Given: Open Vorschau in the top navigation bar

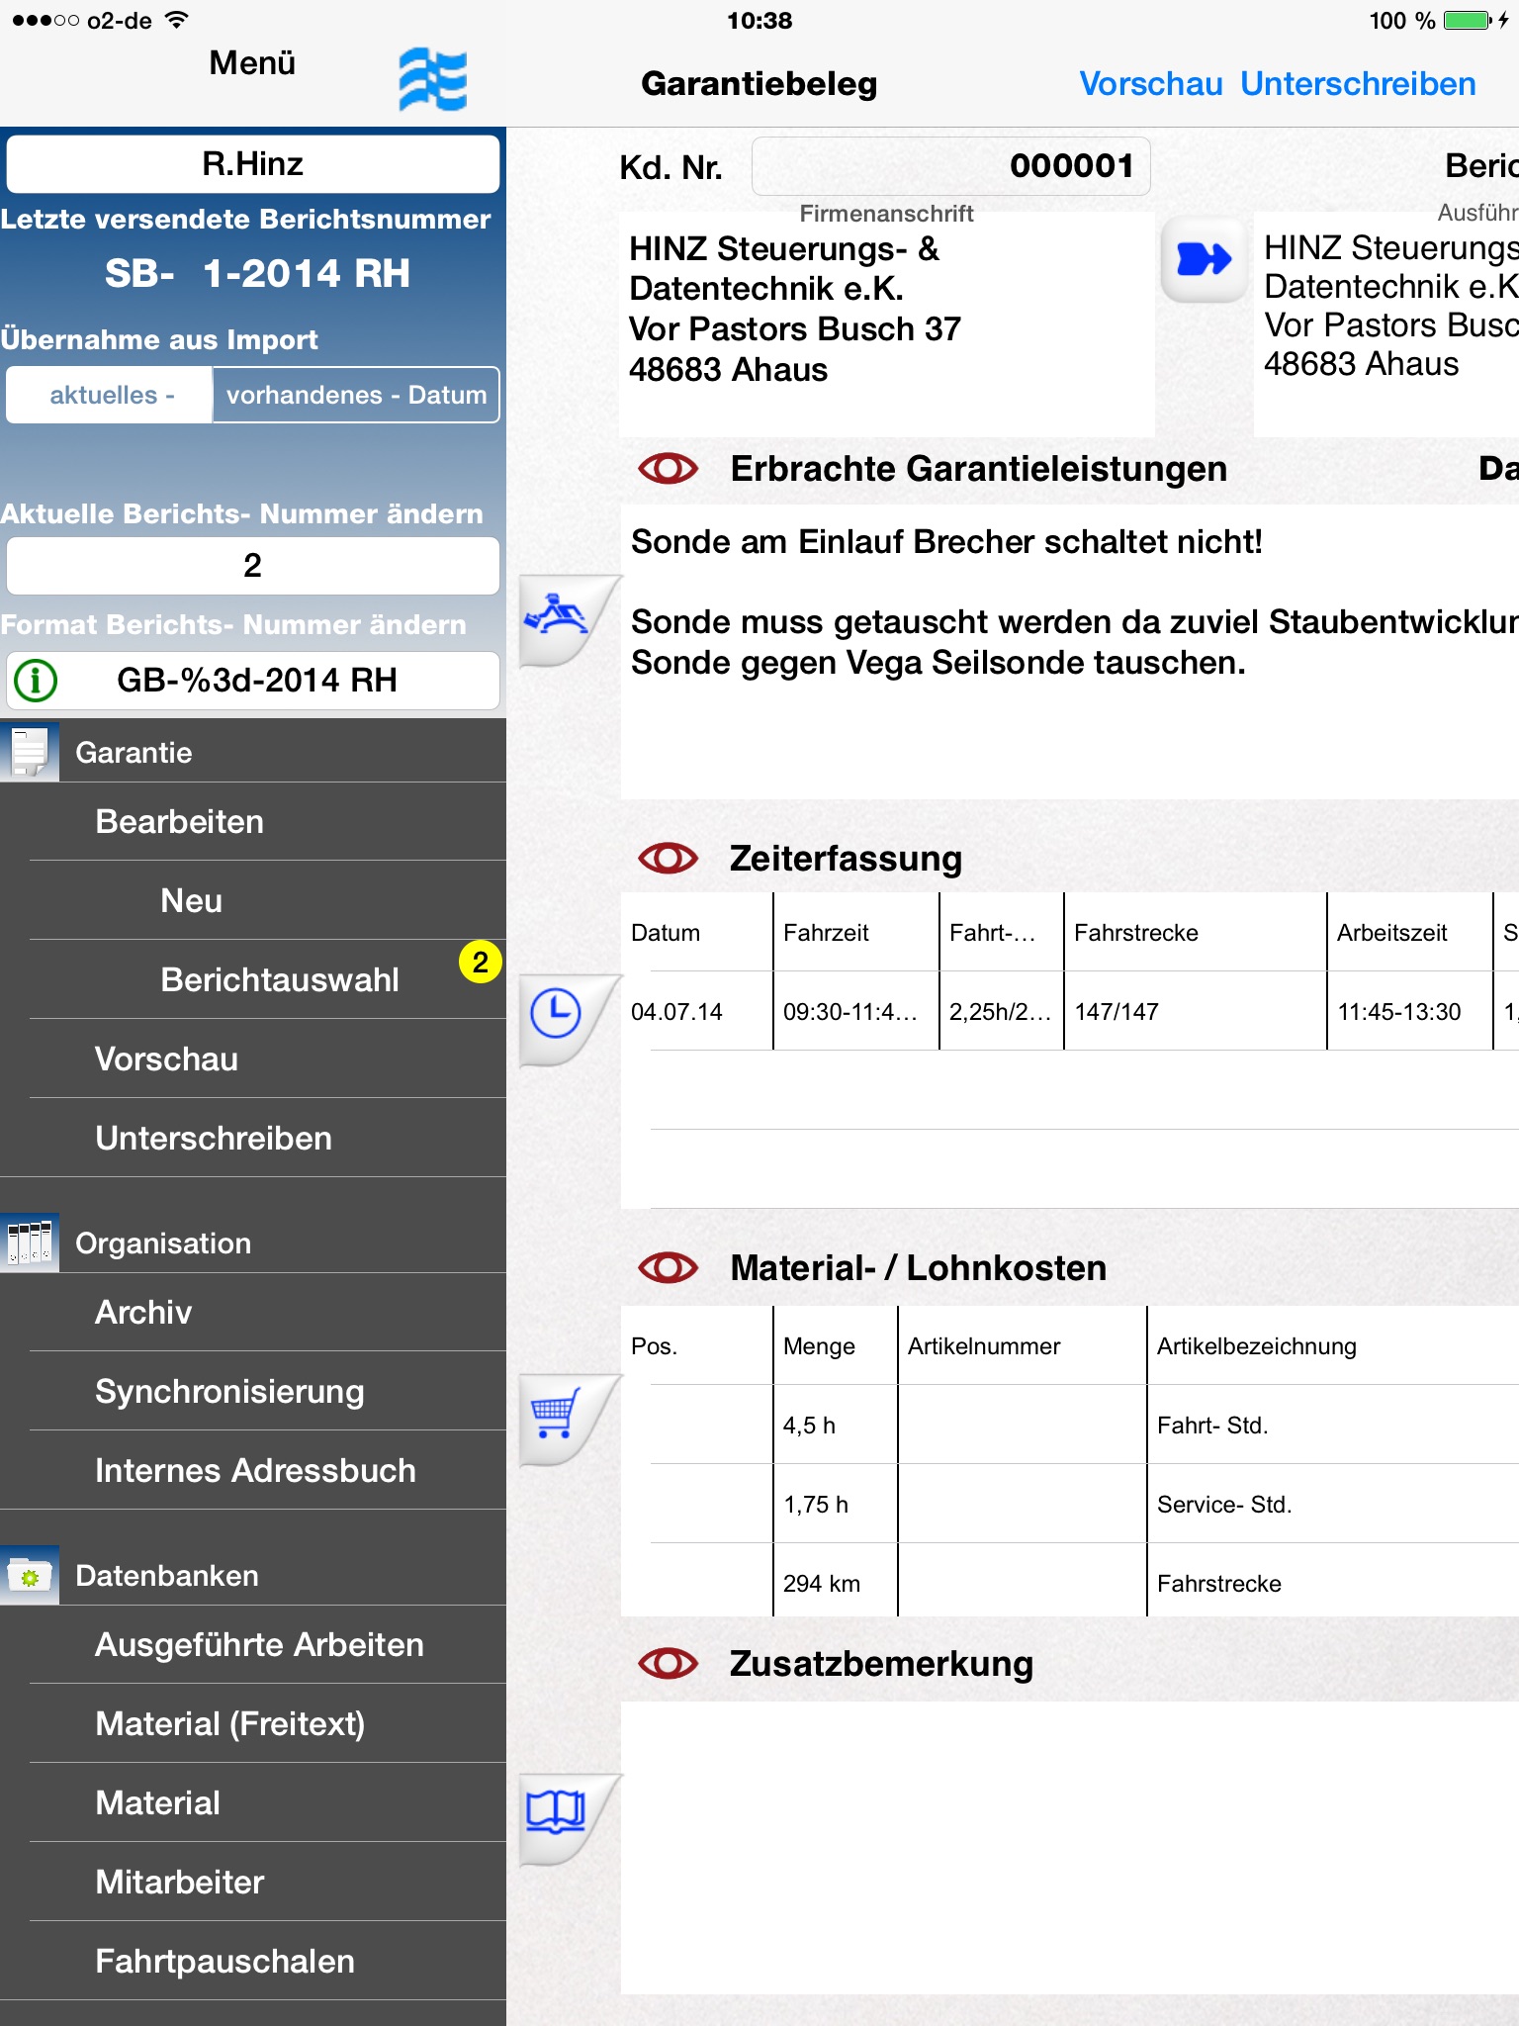Looking at the screenshot, I should 1151,84.
